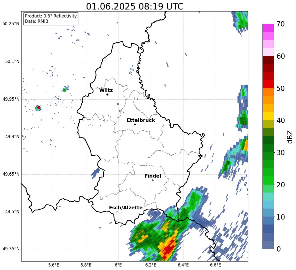Click the 49.35°N latitude tick label
The image size is (296, 270).
11,249
